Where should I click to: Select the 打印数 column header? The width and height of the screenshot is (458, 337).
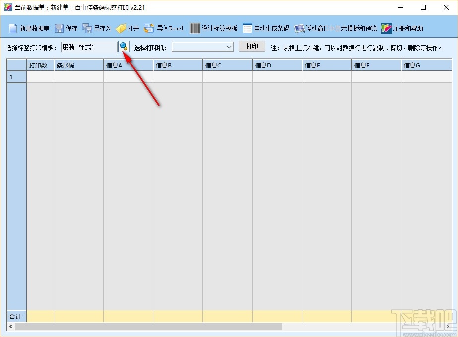(x=40, y=65)
